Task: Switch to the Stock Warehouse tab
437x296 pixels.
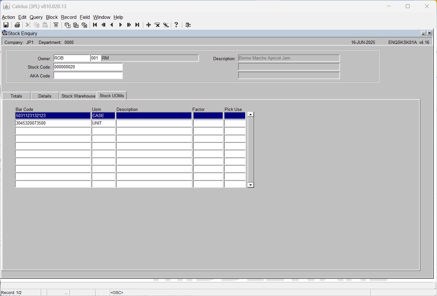Action: click(78, 96)
